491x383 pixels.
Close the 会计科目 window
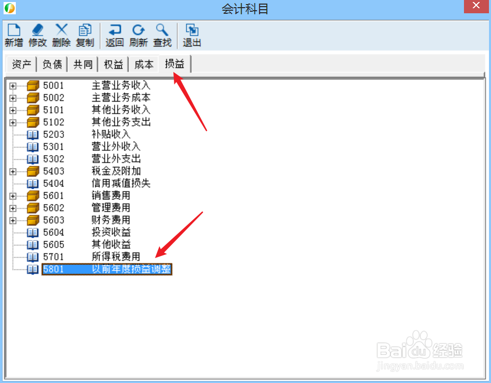(x=476, y=6)
